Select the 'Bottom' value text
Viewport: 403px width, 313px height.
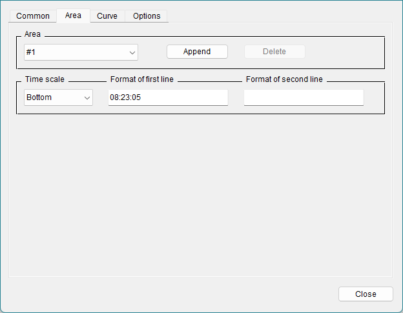[39, 97]
